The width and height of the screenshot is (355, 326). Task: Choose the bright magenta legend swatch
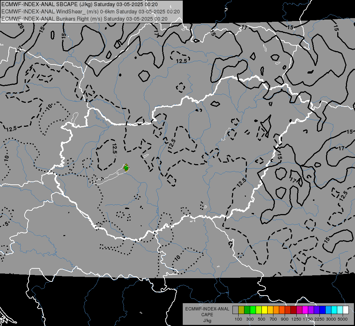[305, 310]
